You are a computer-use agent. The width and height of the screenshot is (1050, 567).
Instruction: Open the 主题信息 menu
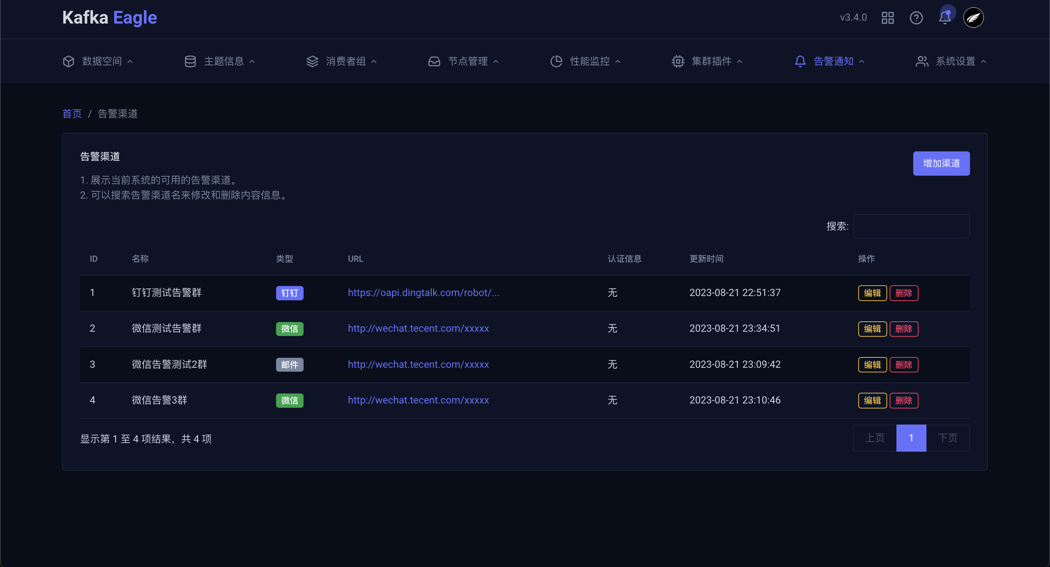(224, 61)
